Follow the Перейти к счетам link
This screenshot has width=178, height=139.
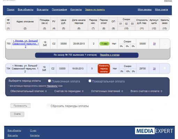pos(110,55)
